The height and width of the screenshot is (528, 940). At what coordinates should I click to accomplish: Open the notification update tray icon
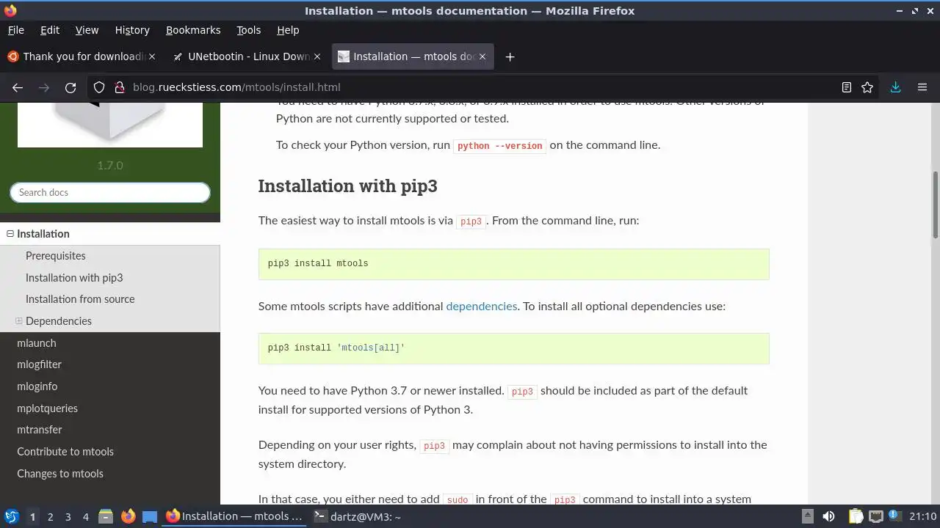[894, 517]
